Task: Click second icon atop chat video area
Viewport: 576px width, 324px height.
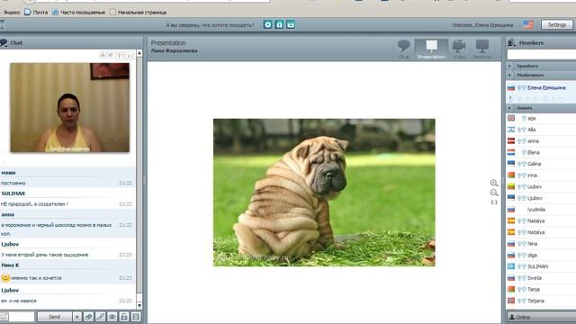Action: point(110,55)
